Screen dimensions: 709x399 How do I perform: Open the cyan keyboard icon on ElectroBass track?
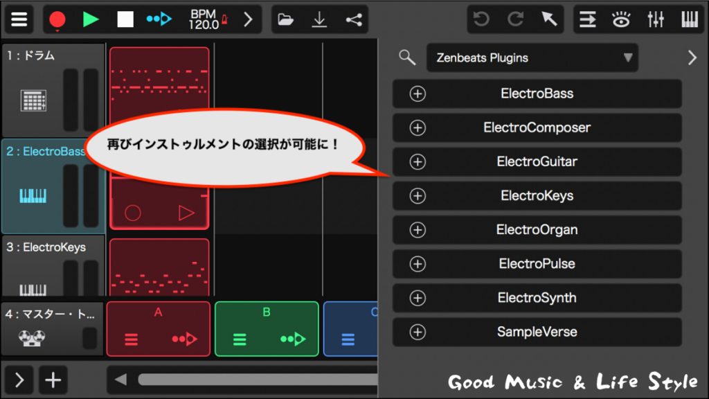point(33,195)
